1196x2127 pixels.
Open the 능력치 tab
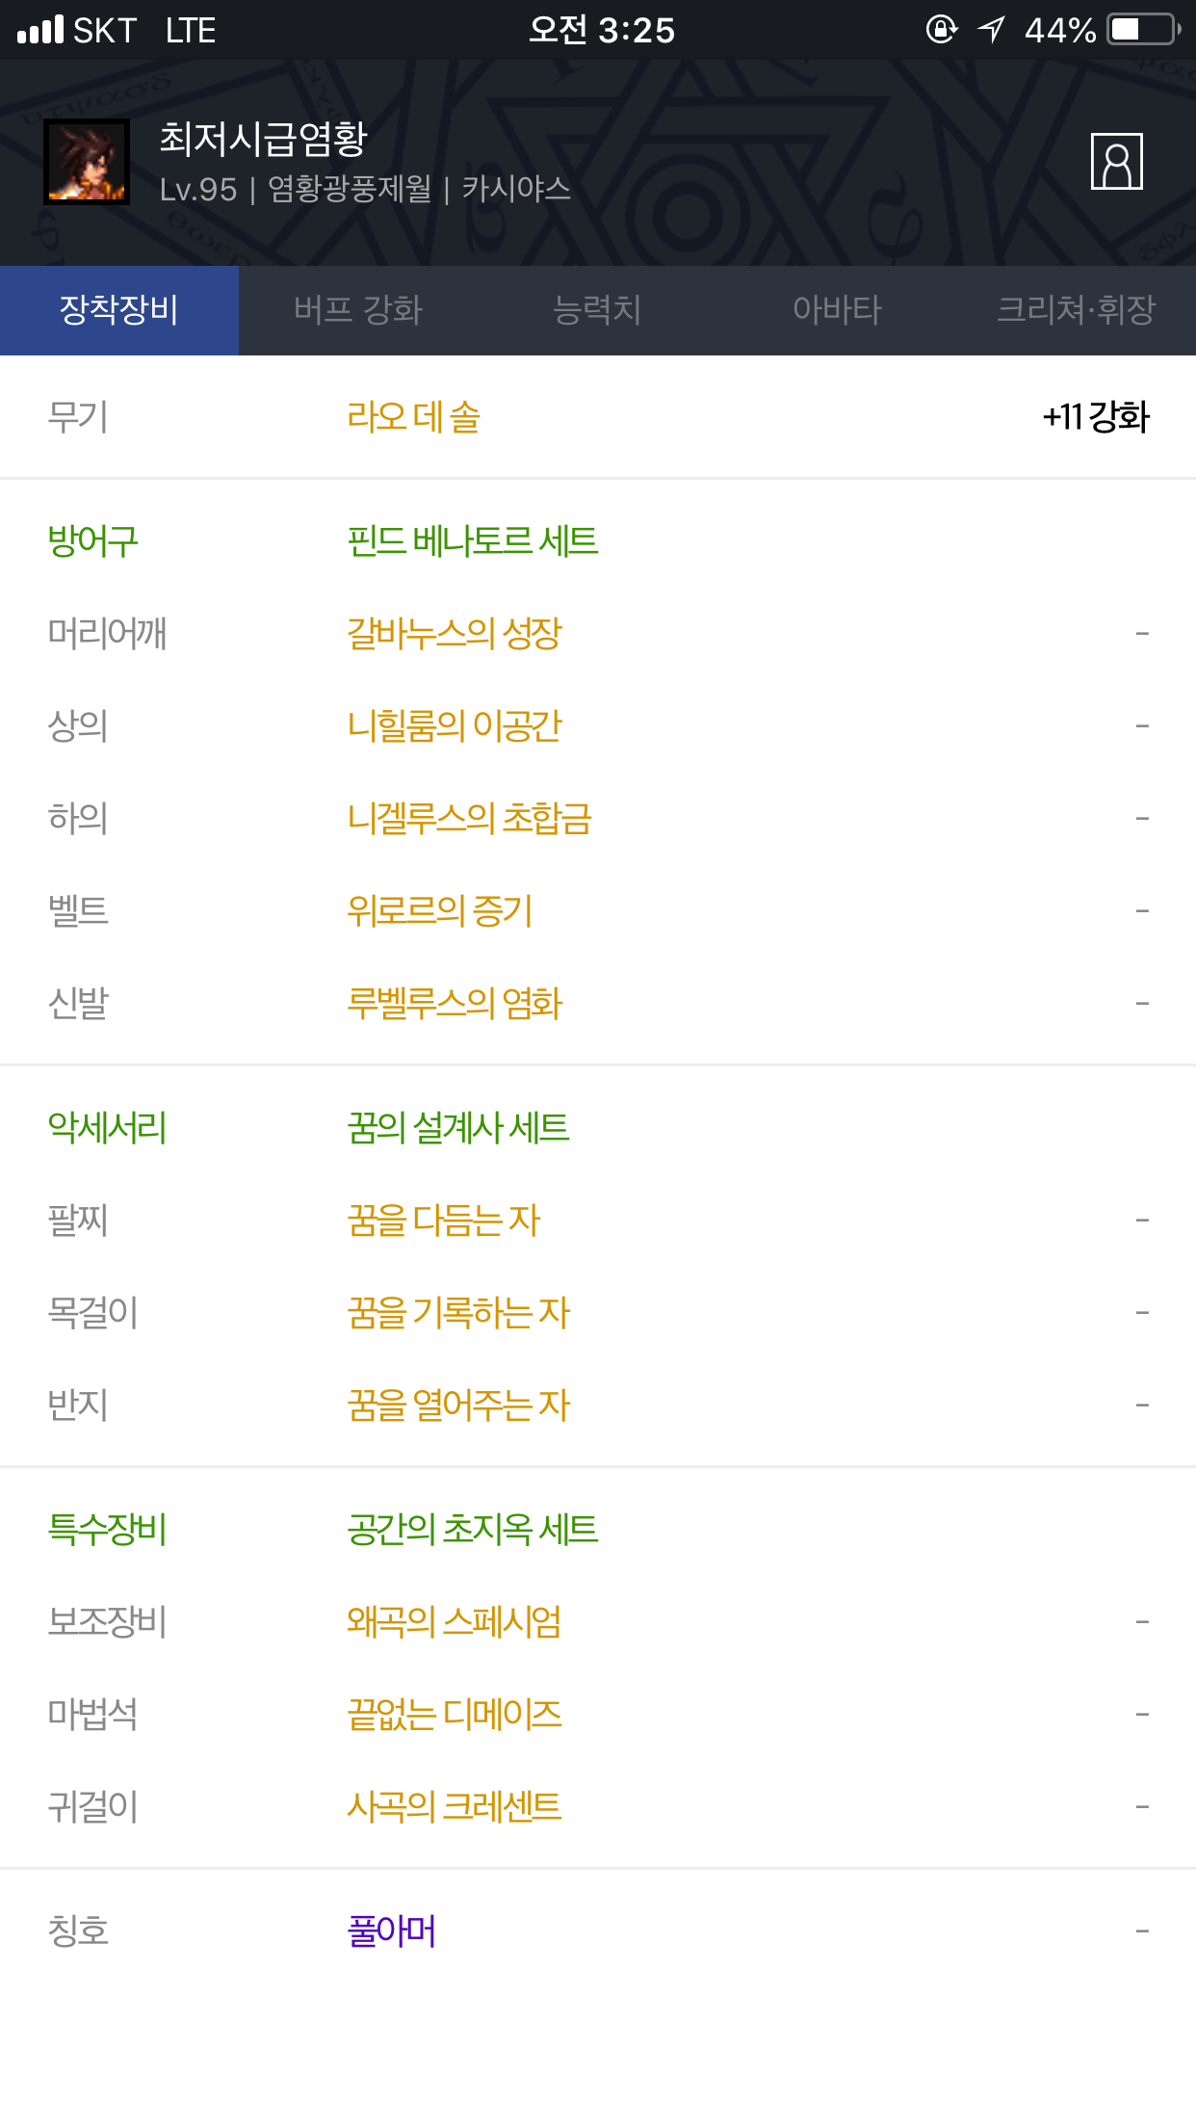[597, 310]
